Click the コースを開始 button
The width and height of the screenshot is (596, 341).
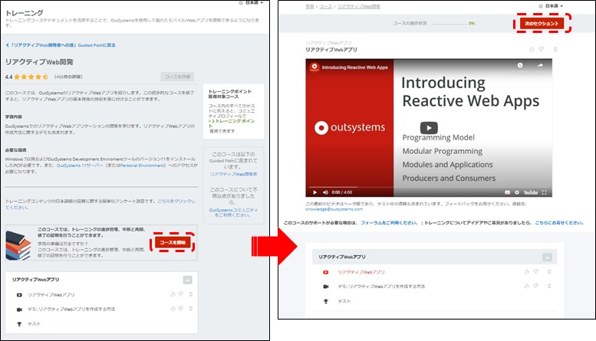pos(171,242)
